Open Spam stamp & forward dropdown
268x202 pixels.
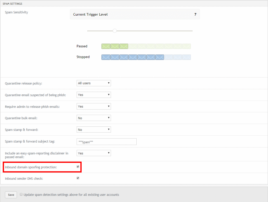pos(94,130)
